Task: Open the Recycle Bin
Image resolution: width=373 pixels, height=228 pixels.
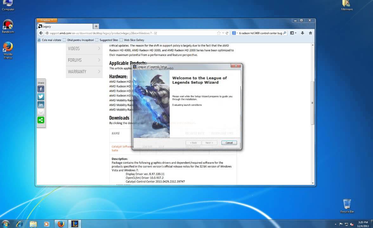Action: click(x=347, y=206)
